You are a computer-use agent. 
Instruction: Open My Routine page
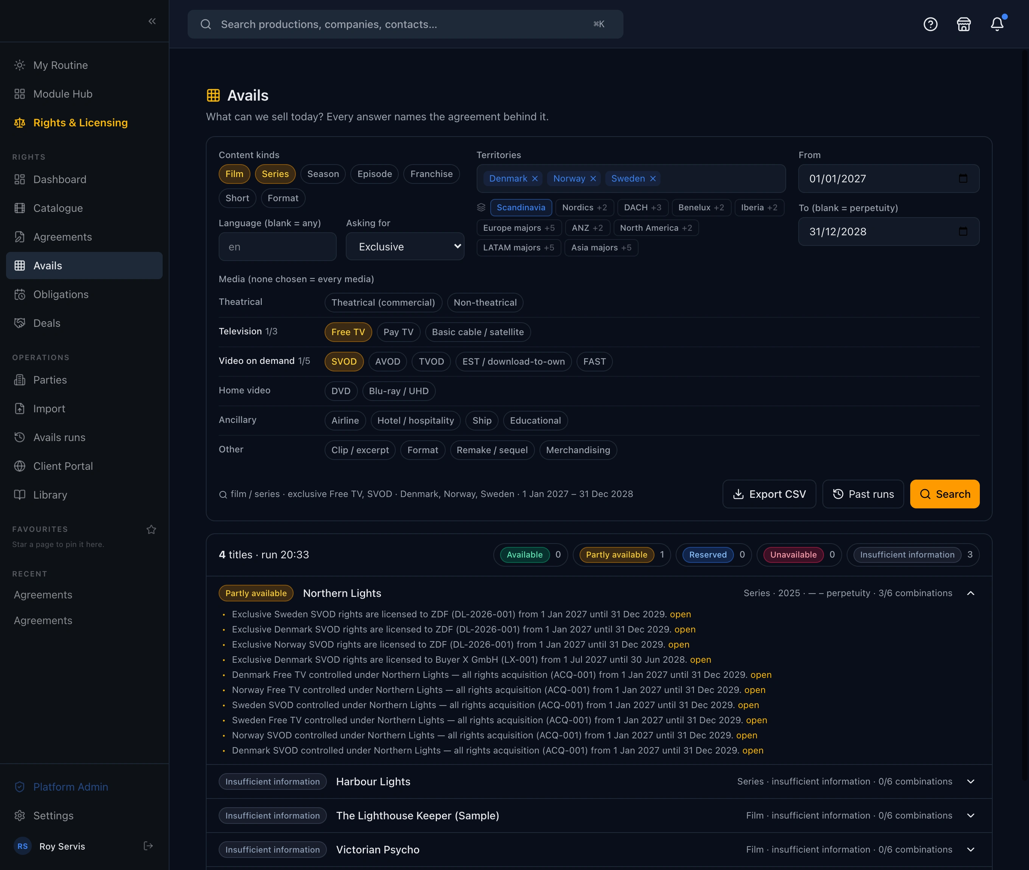click(x=84, y=65)
